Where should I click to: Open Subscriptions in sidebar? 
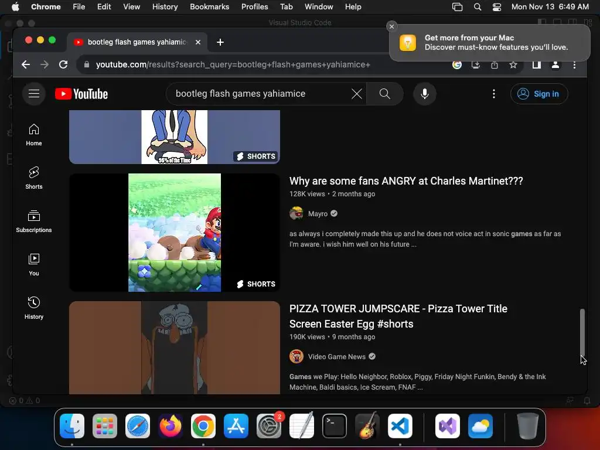[x=34, y=221]
